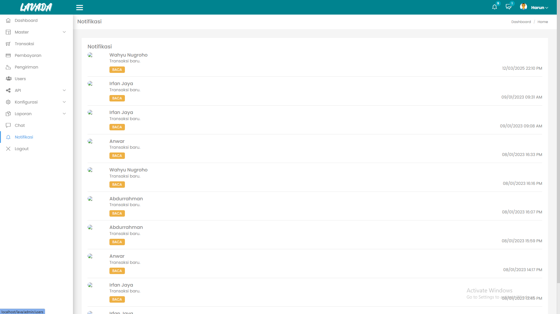Expand the Konfigurasi submenu chevron

click(x=64, y=102)
